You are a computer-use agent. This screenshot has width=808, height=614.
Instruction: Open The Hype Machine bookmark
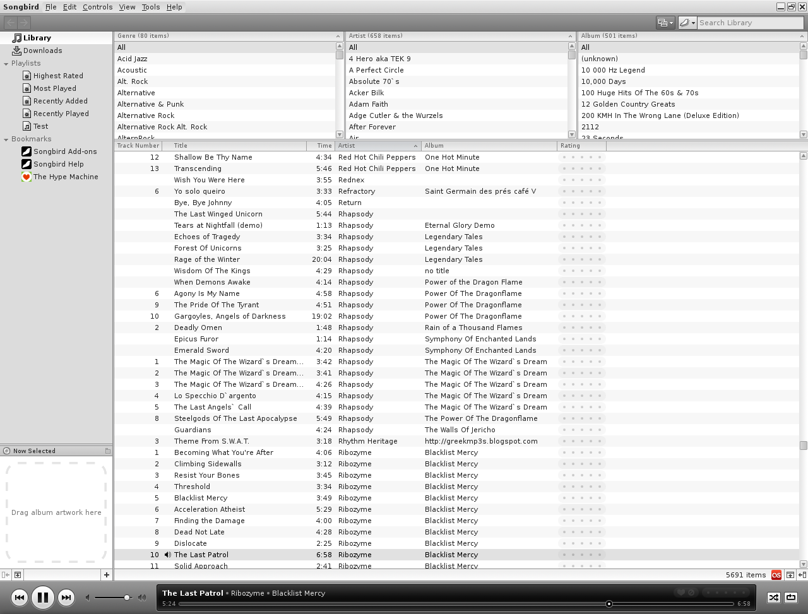pyautogui.click(x=66, y=177)
